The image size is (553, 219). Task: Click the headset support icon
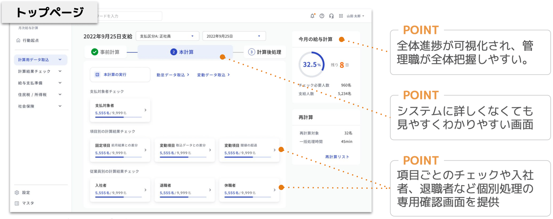(331, 16)
